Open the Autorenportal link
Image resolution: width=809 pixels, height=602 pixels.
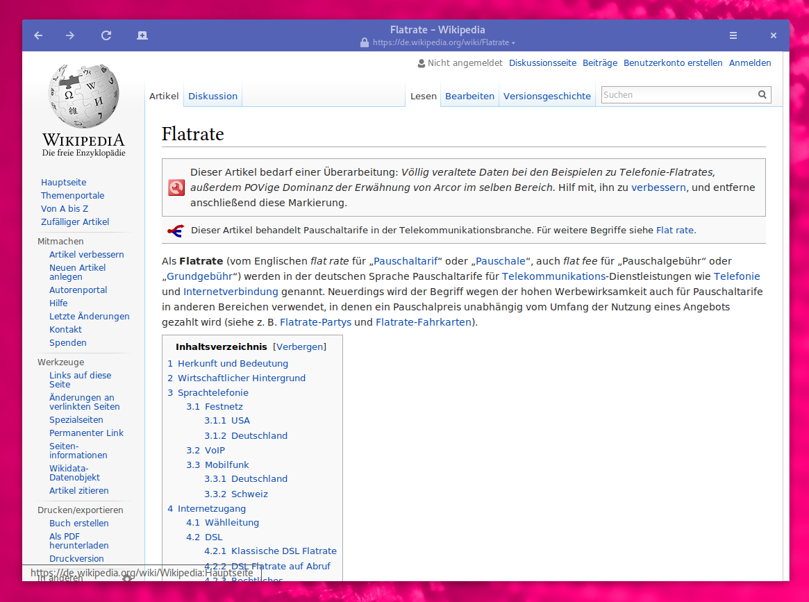click(x=78, y=290)
